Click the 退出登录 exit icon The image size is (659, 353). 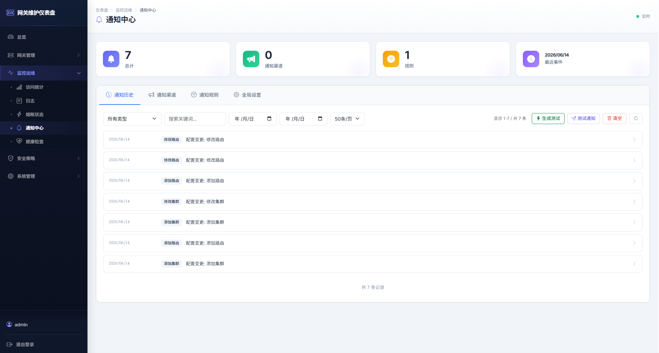click(10, 344)
